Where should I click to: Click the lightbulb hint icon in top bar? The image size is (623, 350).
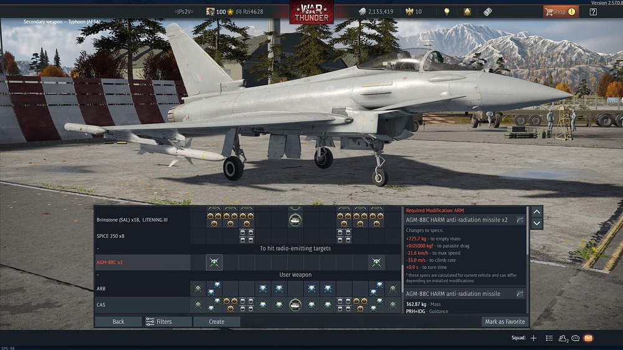(x=447, y=12)
